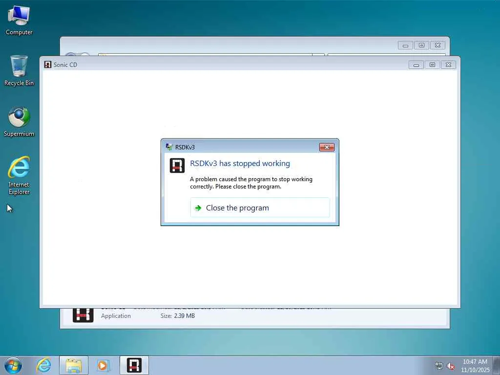The width and height of the screenshot is (500, 375).
Task: Minimize the Explorer window behind Sonic CD
Action: [406, 45]
